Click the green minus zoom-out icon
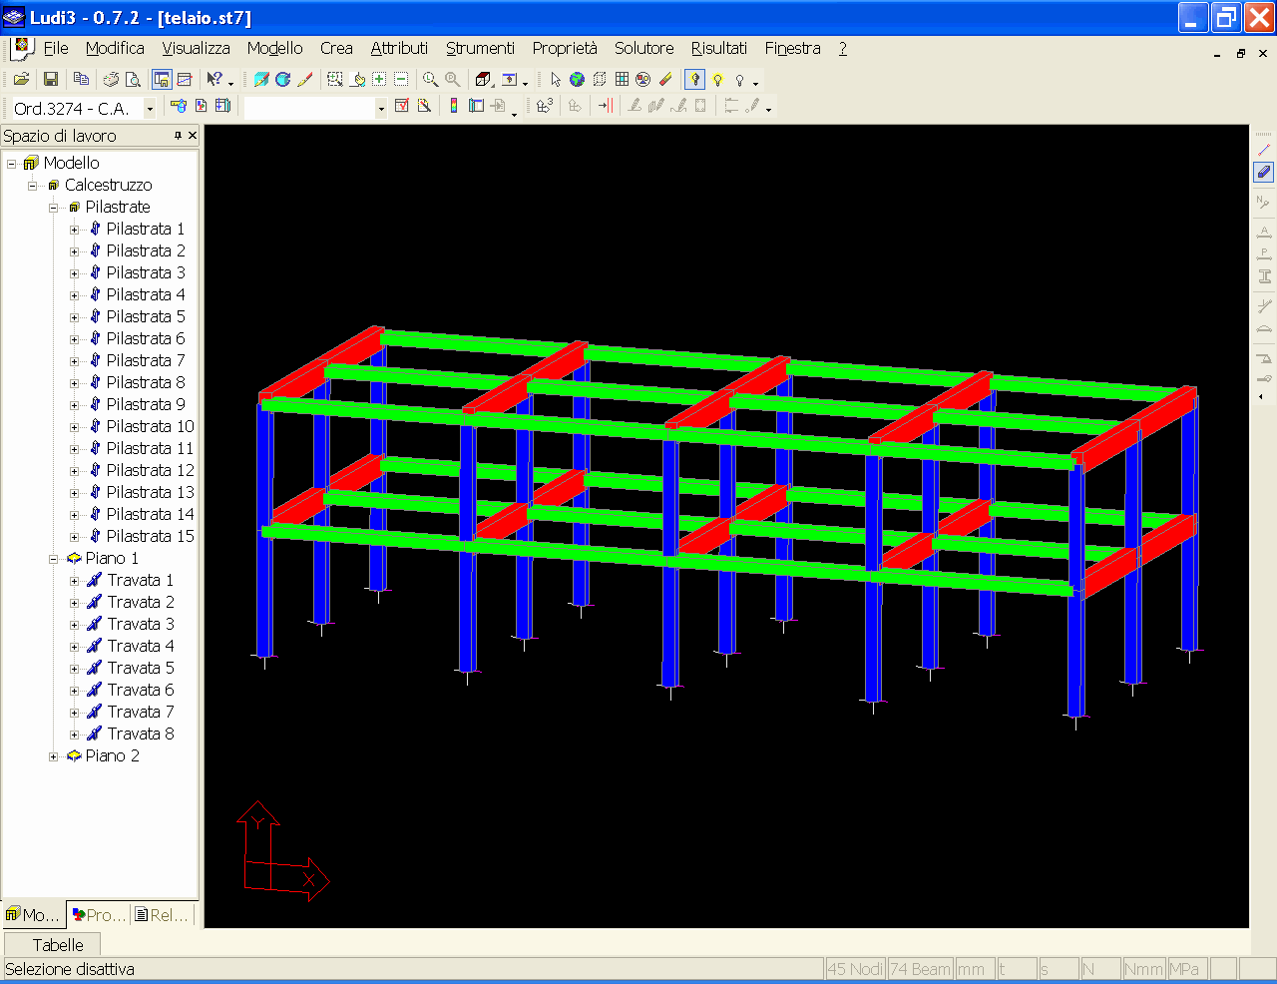The height and width of the screenshot is (984, 1277). point(401,79)
